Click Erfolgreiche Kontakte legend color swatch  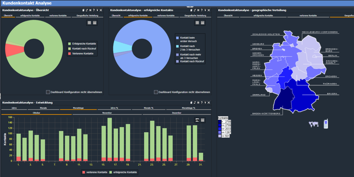70,44
